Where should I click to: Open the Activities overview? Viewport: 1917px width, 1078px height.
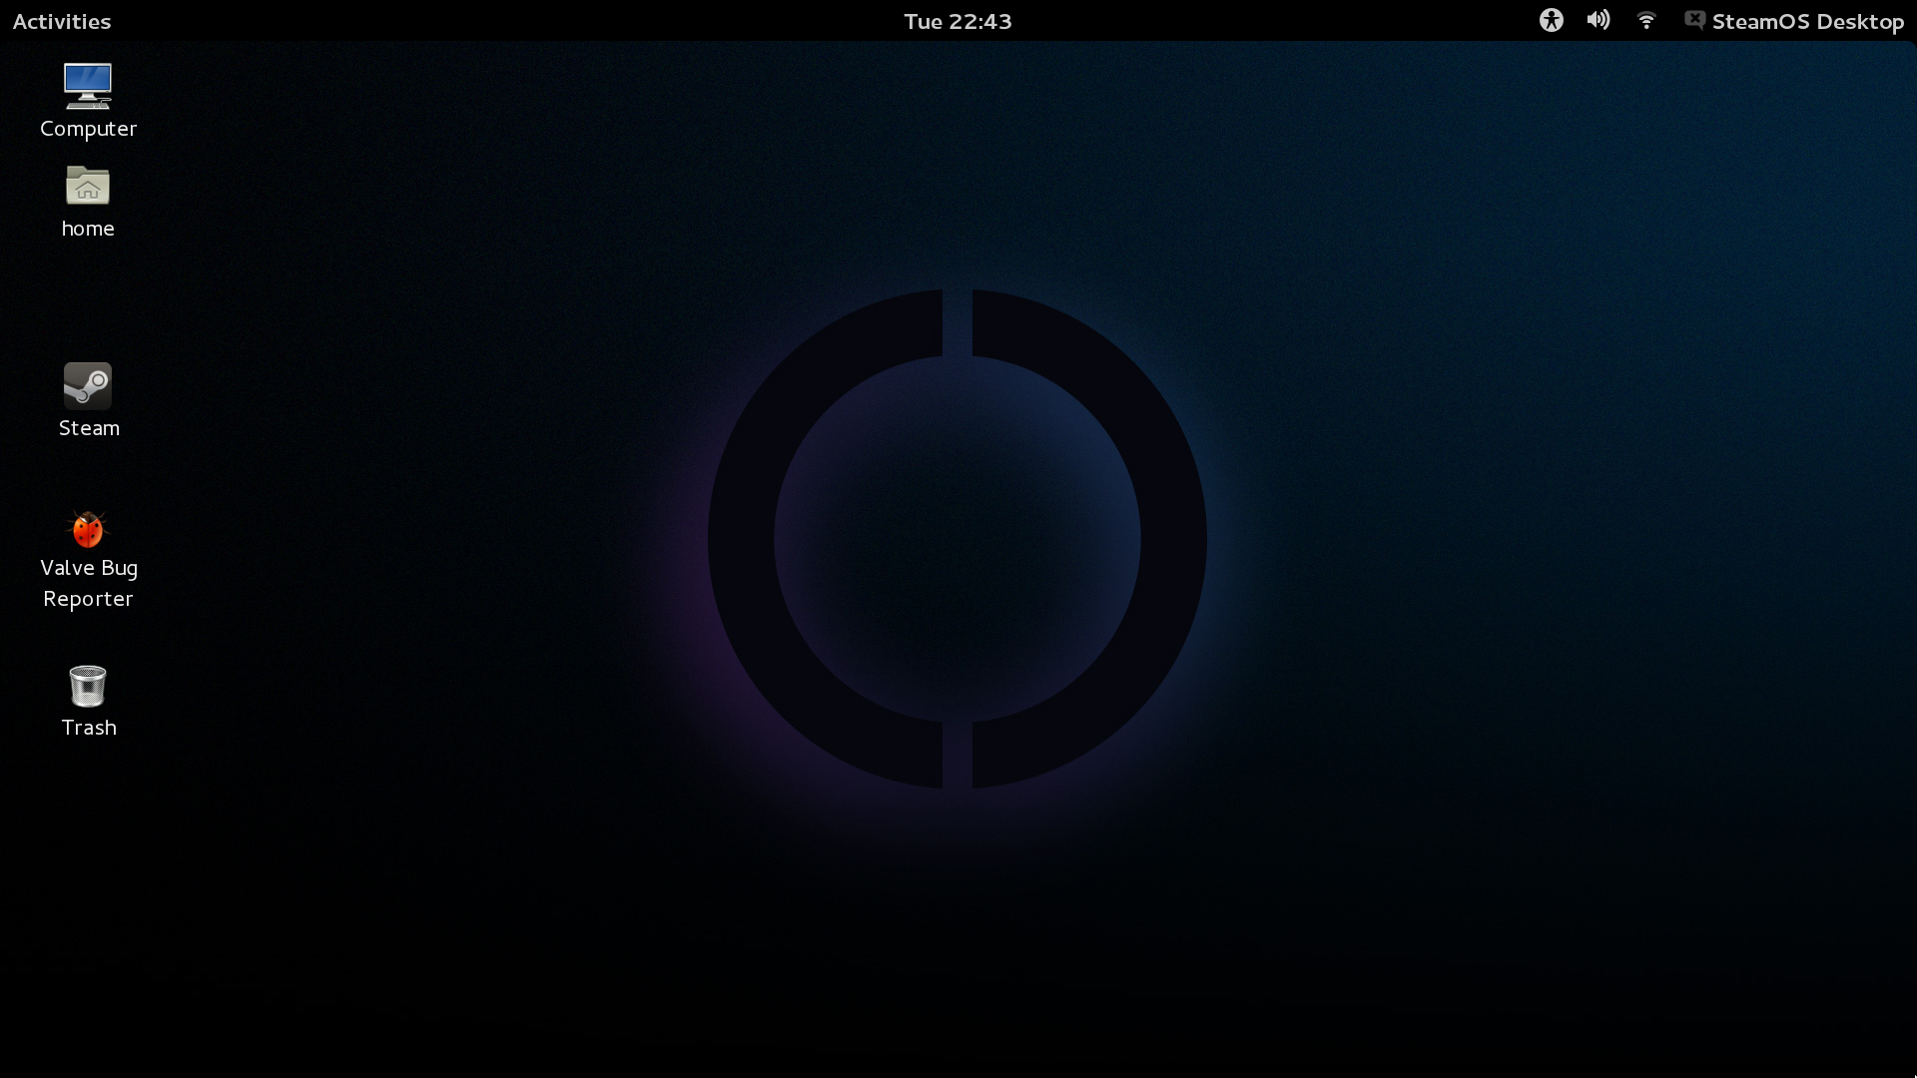62,21
